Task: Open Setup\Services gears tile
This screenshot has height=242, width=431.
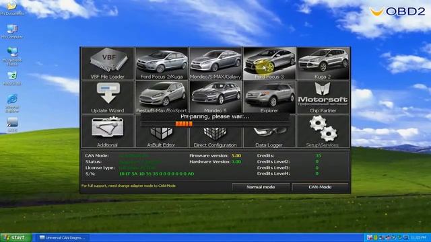Action: 323,132
